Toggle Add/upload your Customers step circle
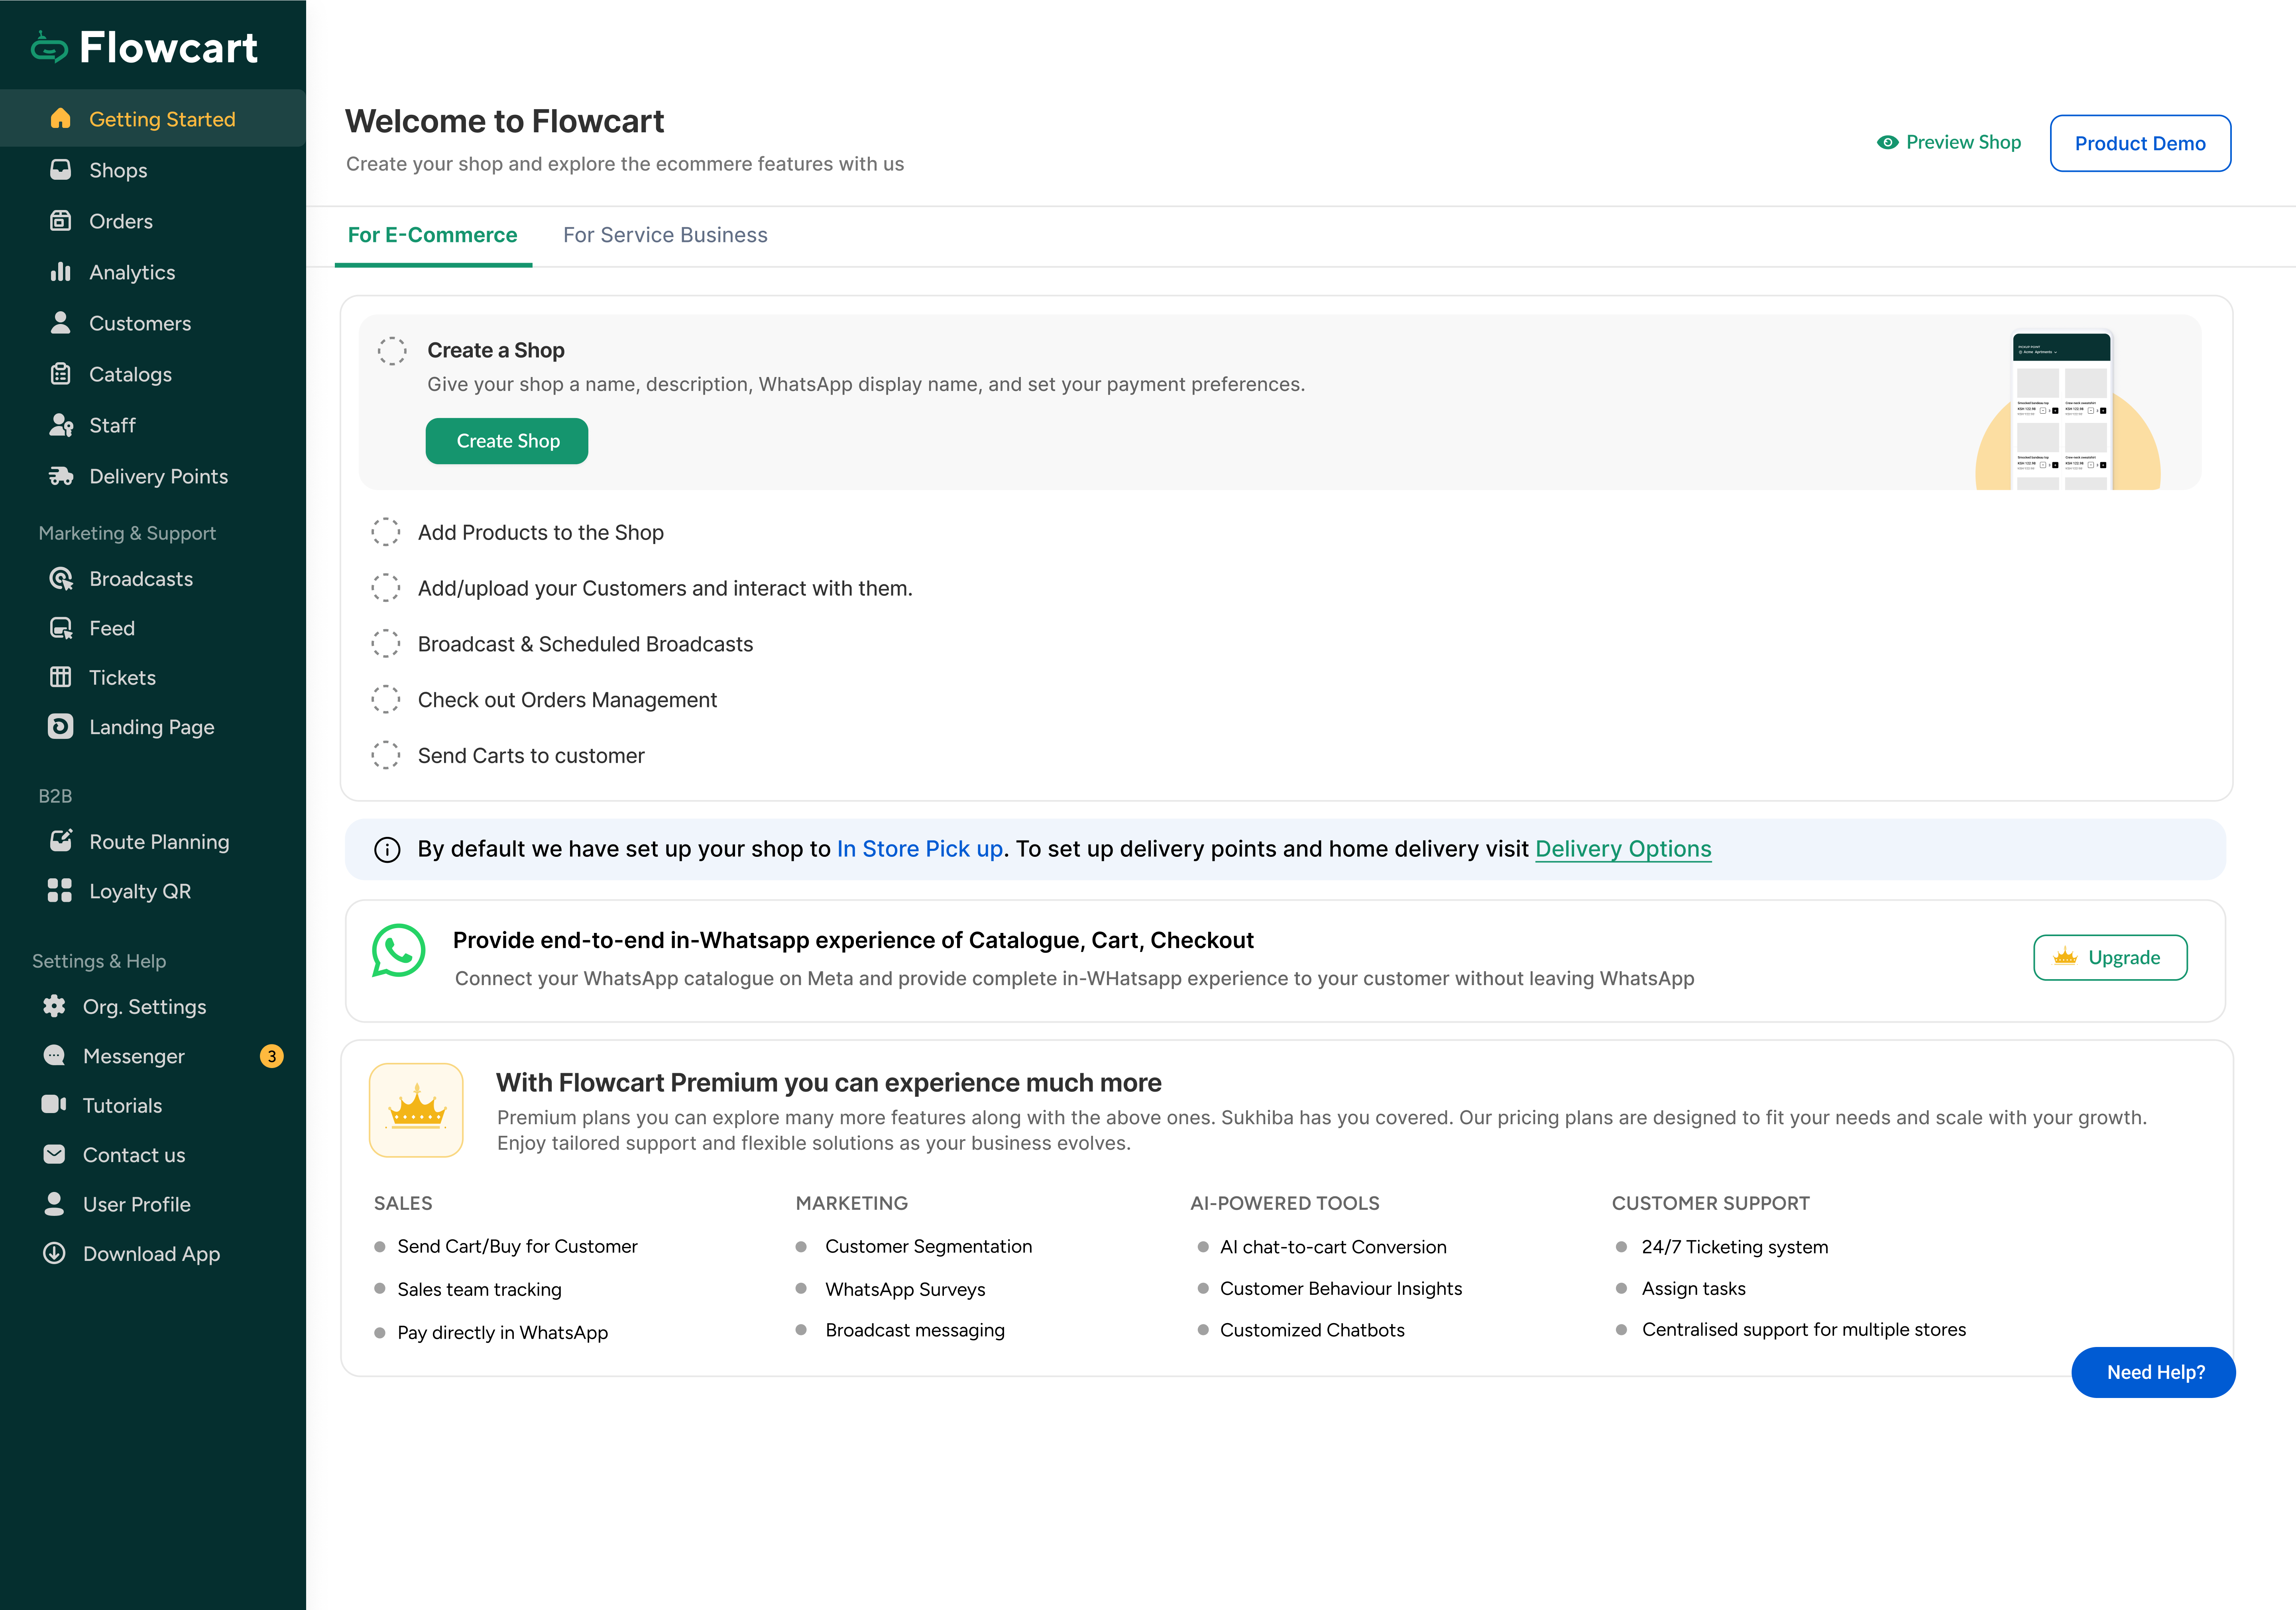The height and width of the screenshot is (1610, 2296). [386, 588]
